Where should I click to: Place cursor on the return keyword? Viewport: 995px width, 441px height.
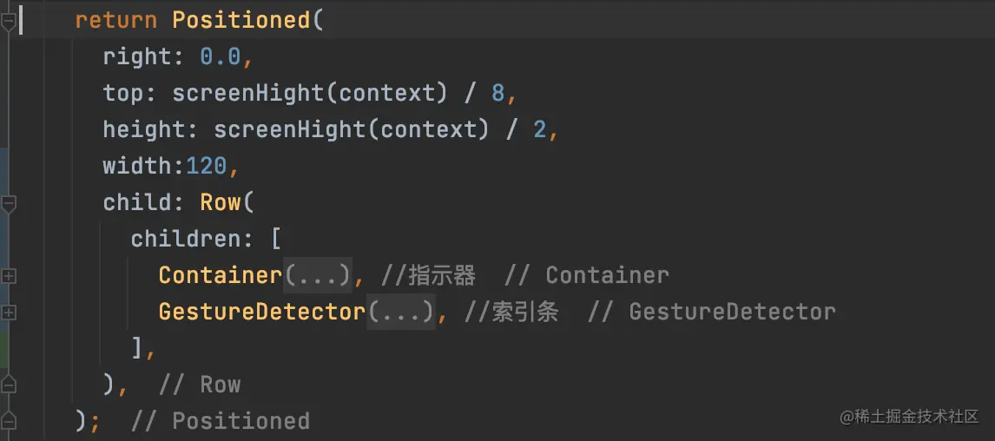[116, 20]
